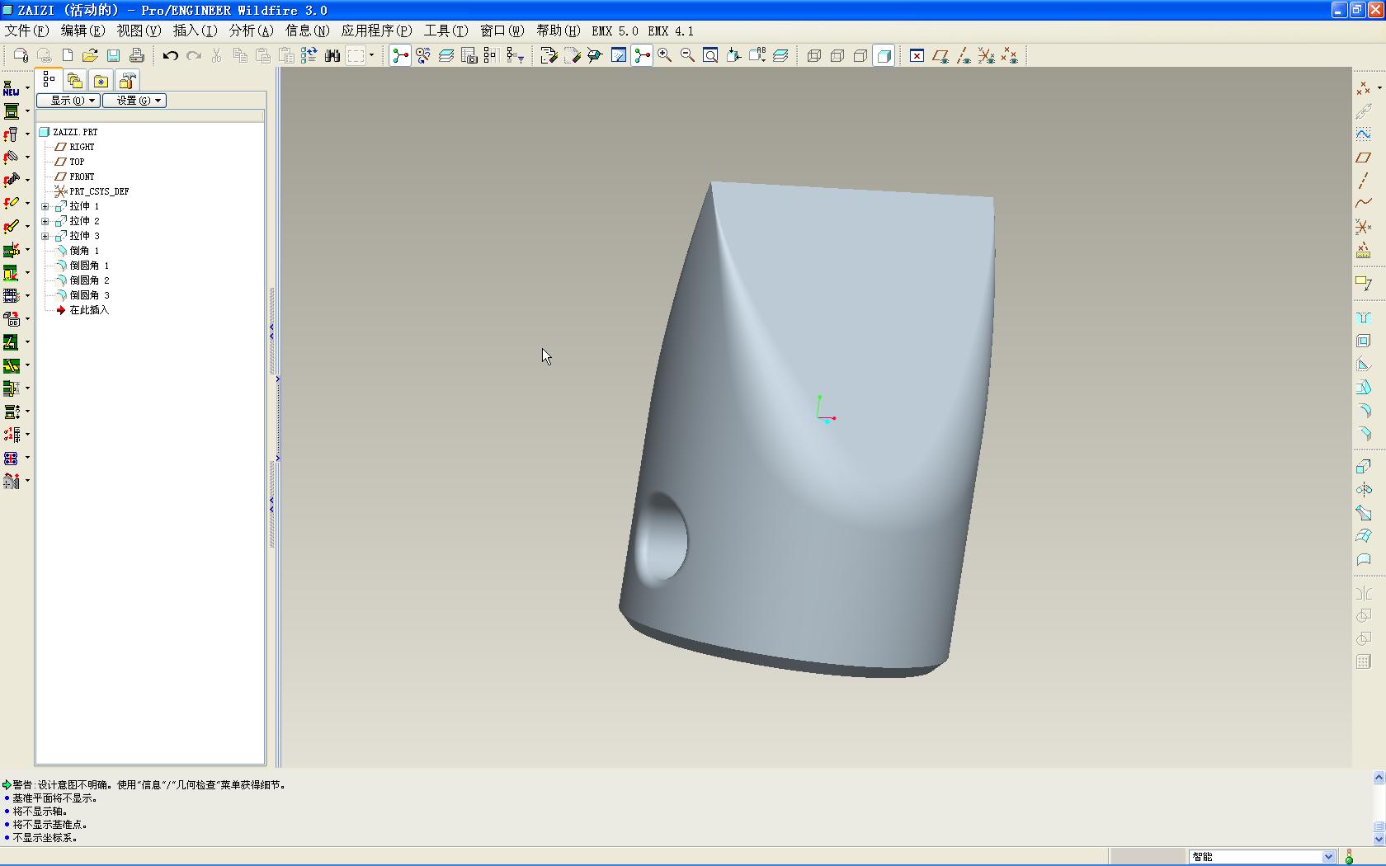Click the Undo arrow in toolbar
1386x866 pixels.
point(170,55)
